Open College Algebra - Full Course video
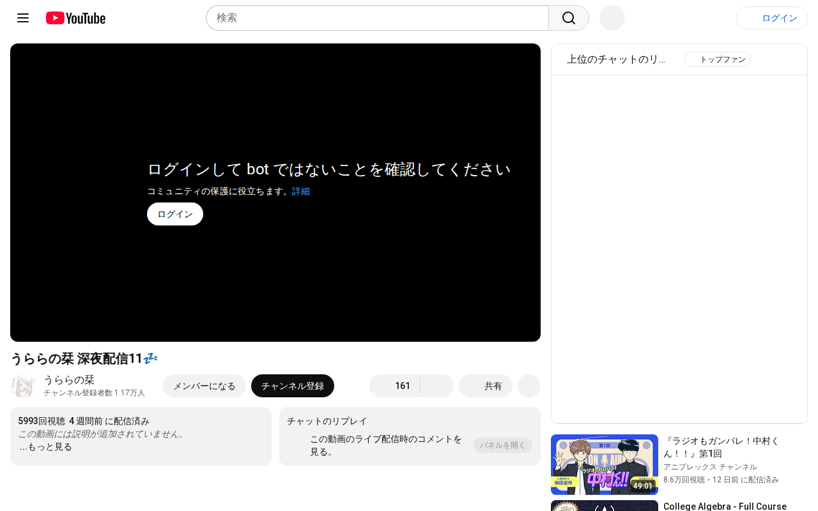The image size is (818, 511). coord(725,506)
